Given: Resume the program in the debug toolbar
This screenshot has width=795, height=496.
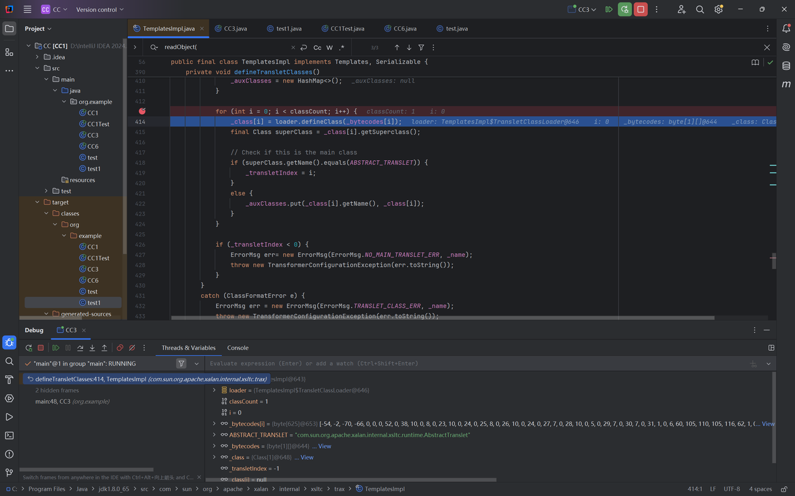Looking at the screenshot, I should pyautogui.click(x=56, y=348).
